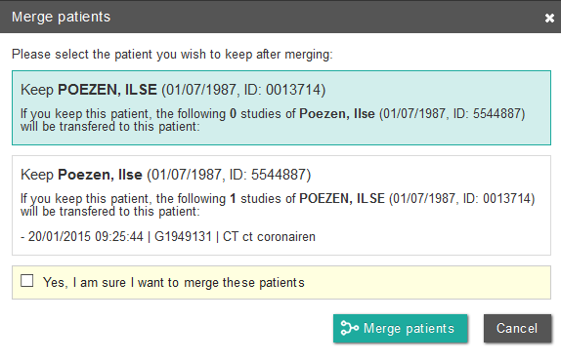Click bold Poezen, Ilse in second heading
Screen dimensions: 561x362
coord(100,175)
